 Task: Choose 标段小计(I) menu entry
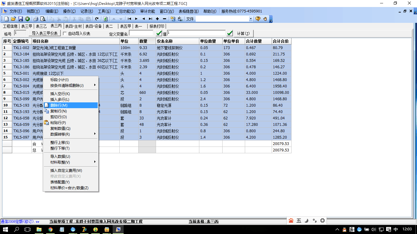pos(71,80)
